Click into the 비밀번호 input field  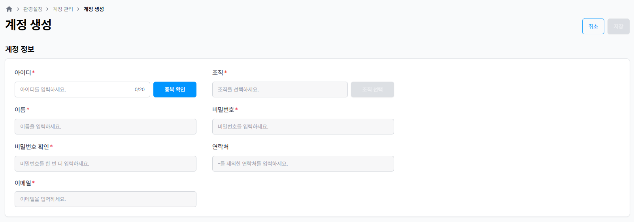(x=303, y=127)
